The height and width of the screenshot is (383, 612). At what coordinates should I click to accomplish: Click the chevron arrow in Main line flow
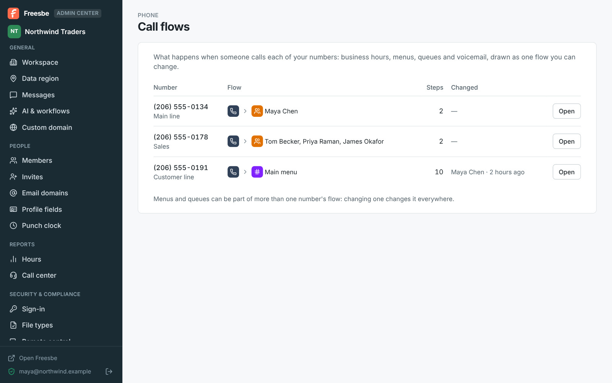point(245,111)
